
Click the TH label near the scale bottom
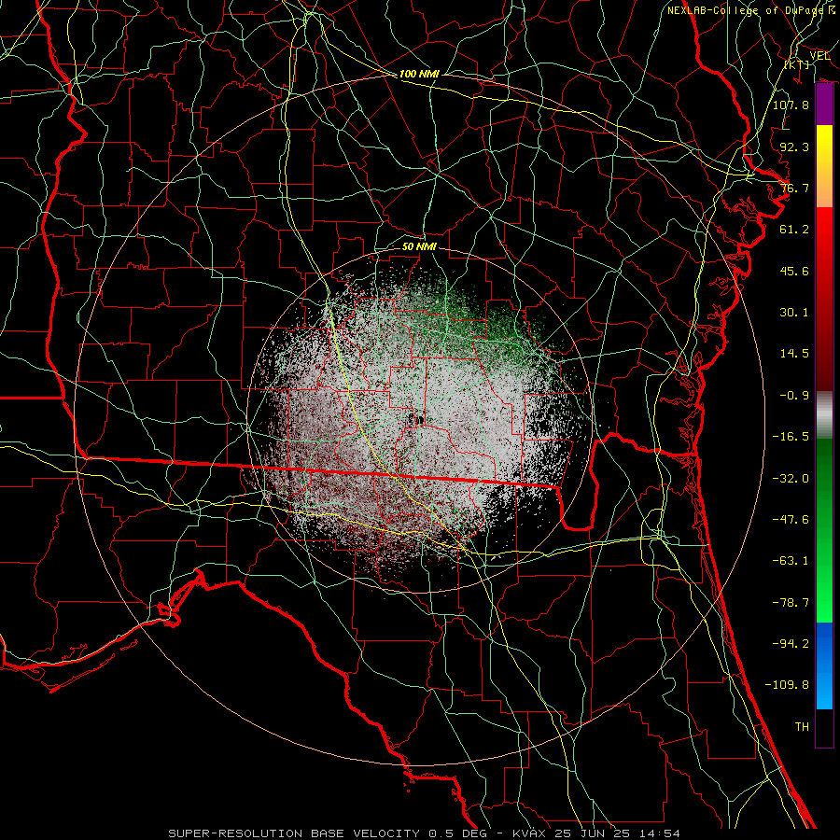click(x=802, y=727)
